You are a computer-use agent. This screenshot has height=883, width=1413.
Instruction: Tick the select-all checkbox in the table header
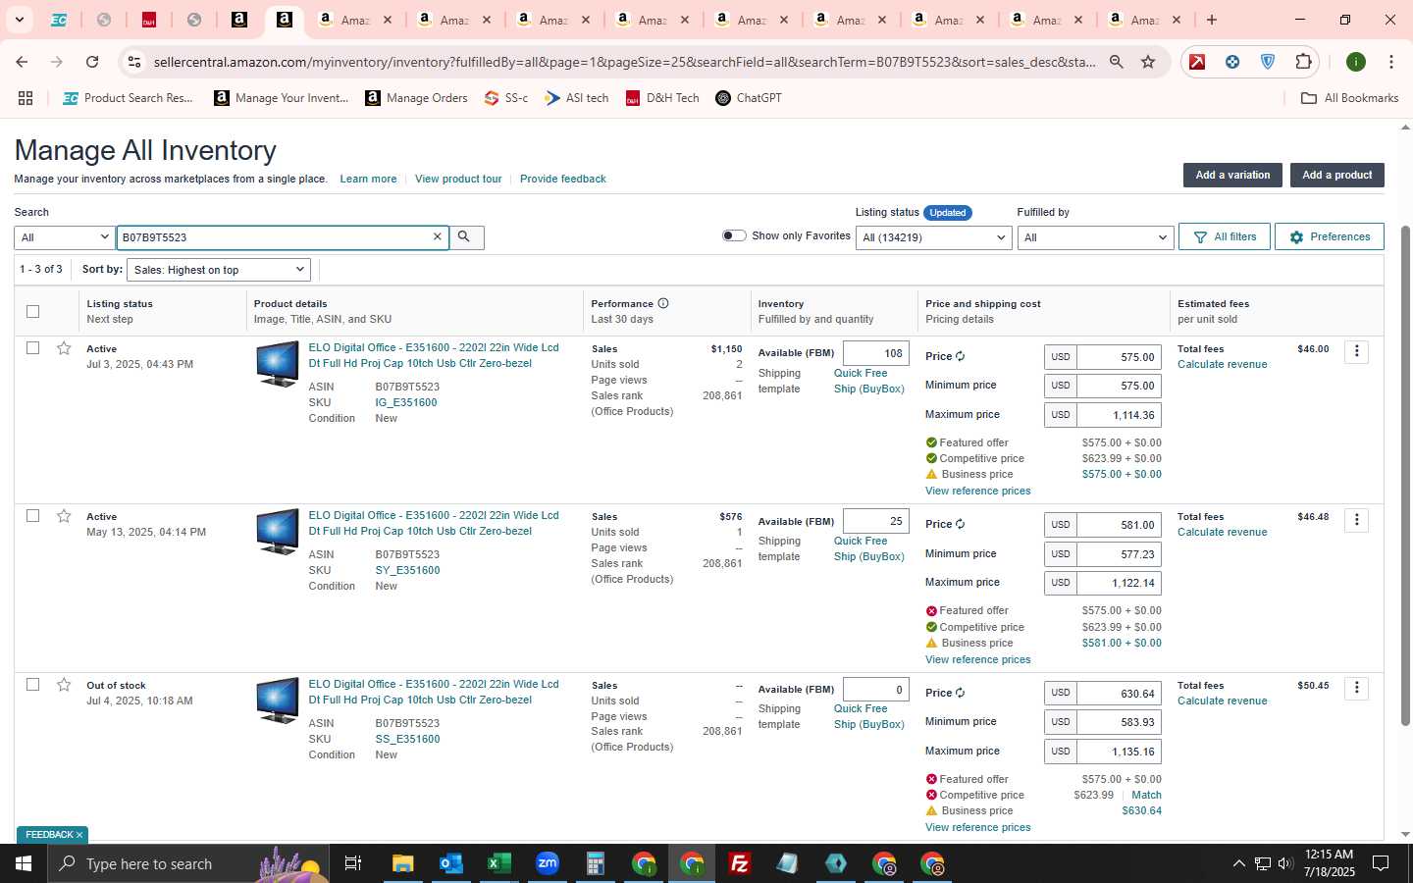[x=32, y=311]
